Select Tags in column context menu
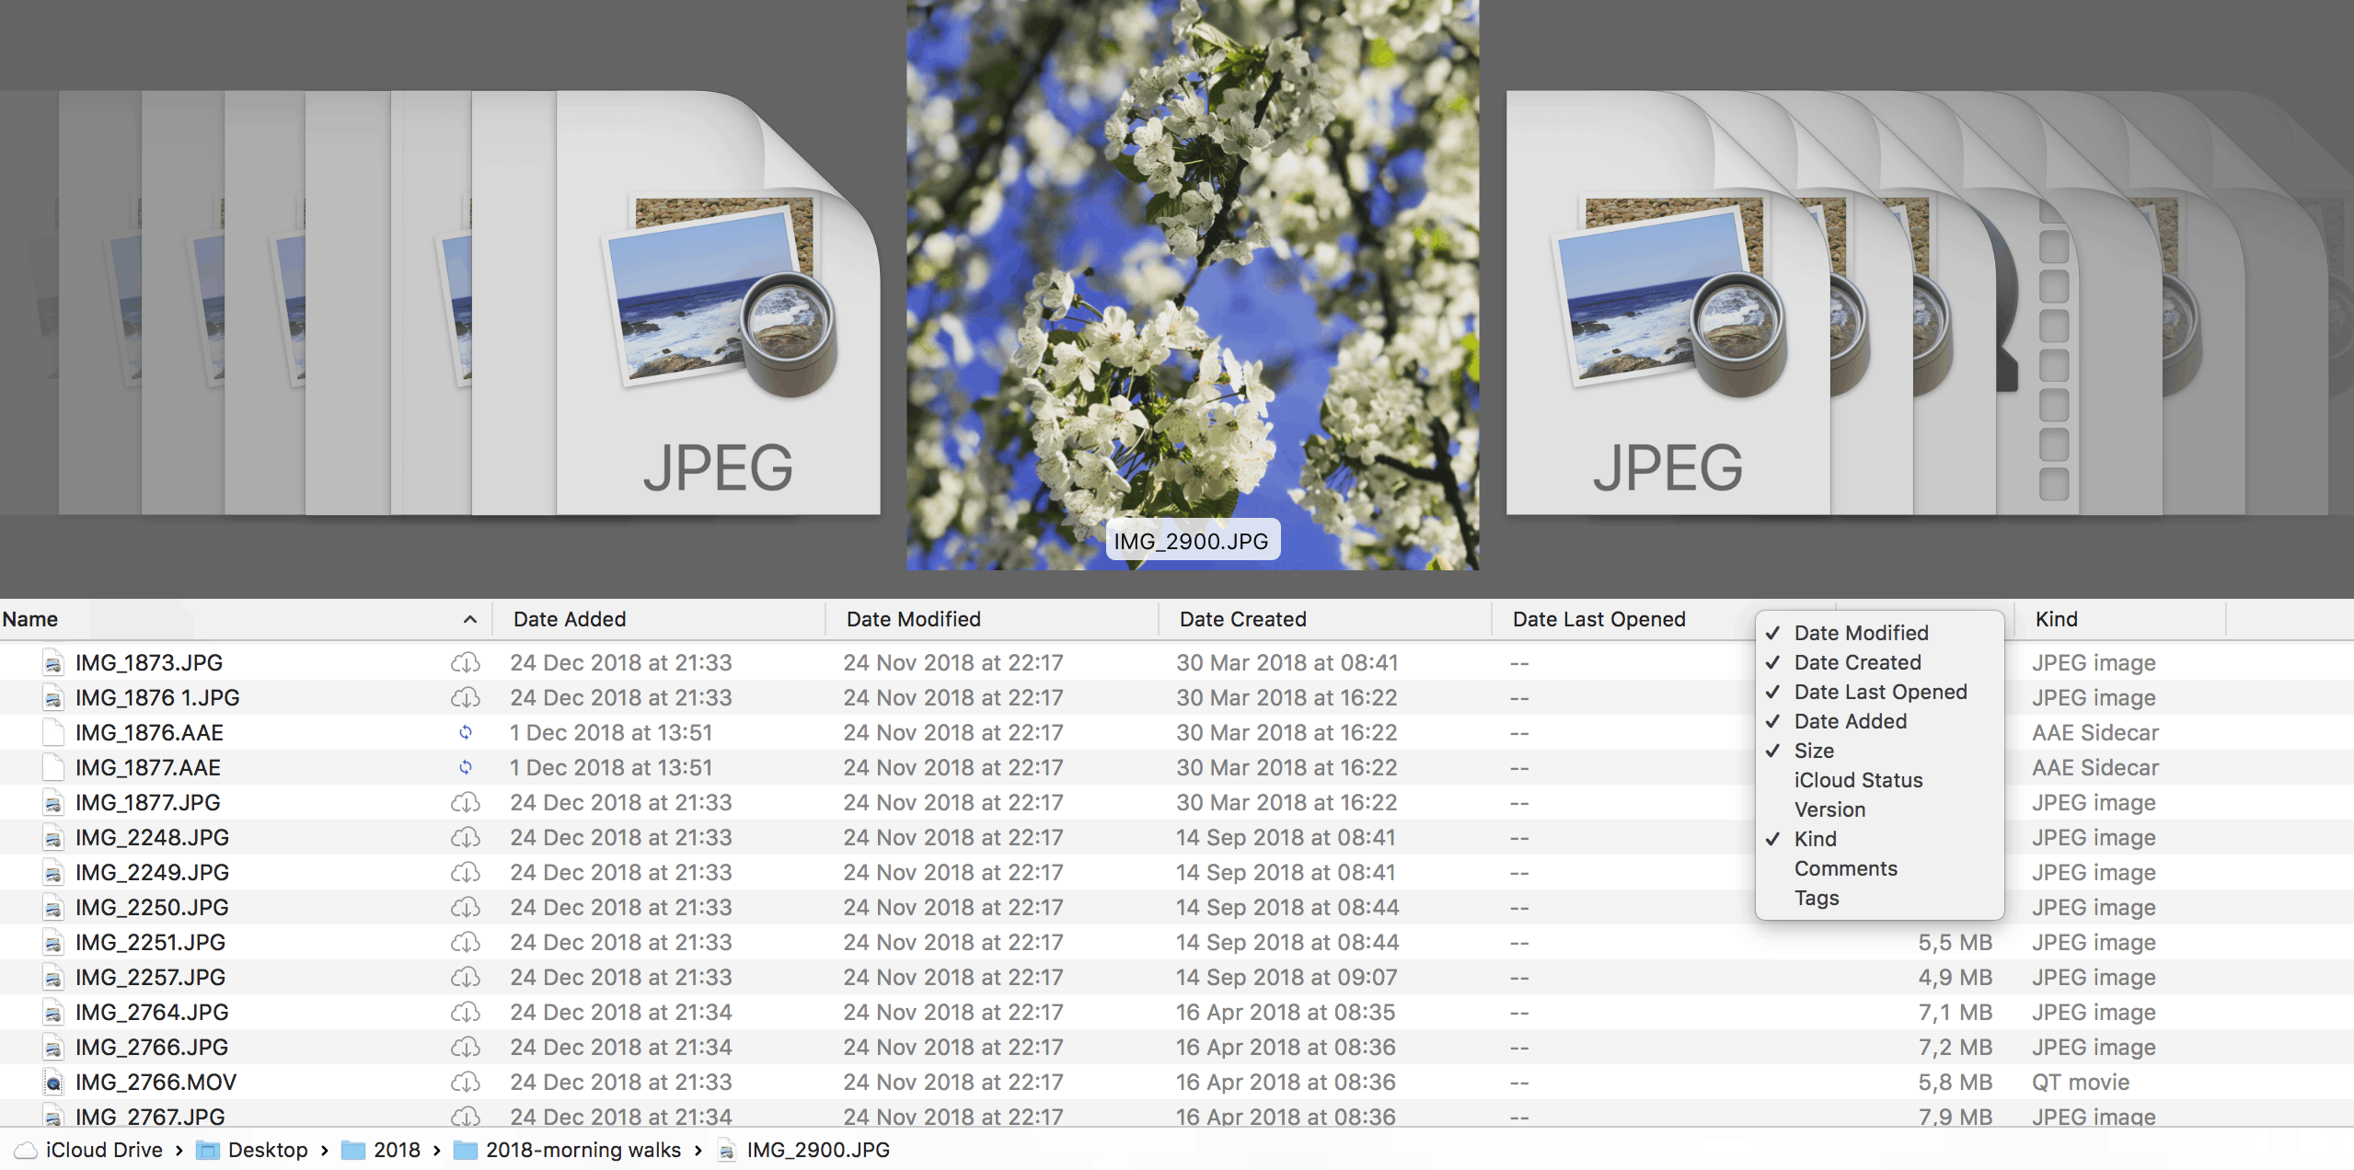Viewport: 2354px width, 1170px height. tap(1816, 898)
